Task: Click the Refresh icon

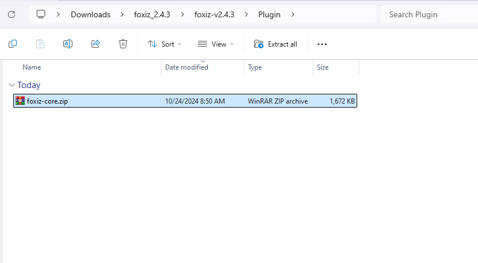Action: click(12, 14)
